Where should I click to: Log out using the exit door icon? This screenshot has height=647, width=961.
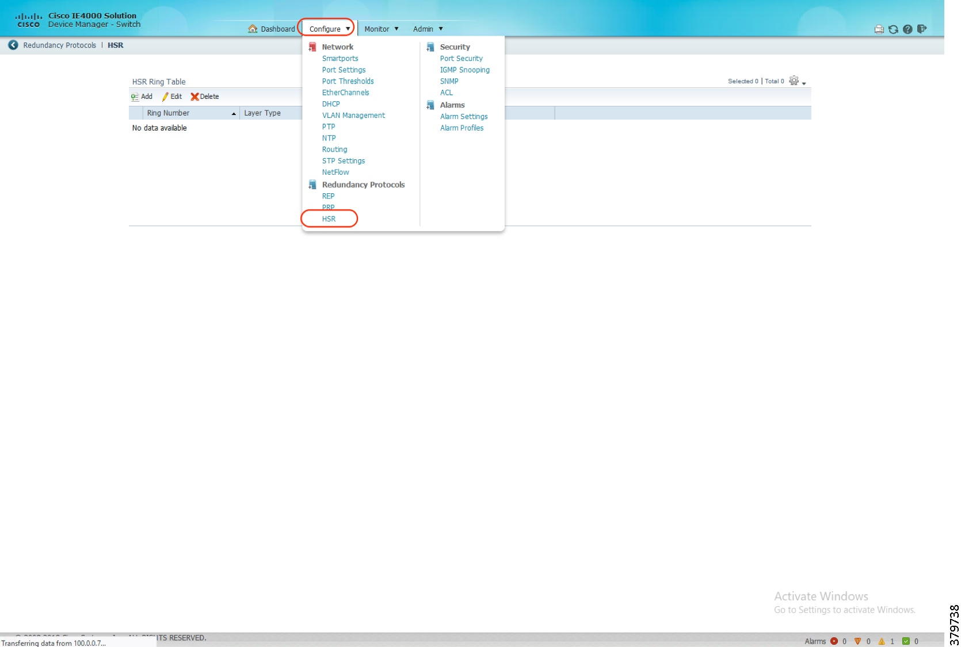click(922, 29)
